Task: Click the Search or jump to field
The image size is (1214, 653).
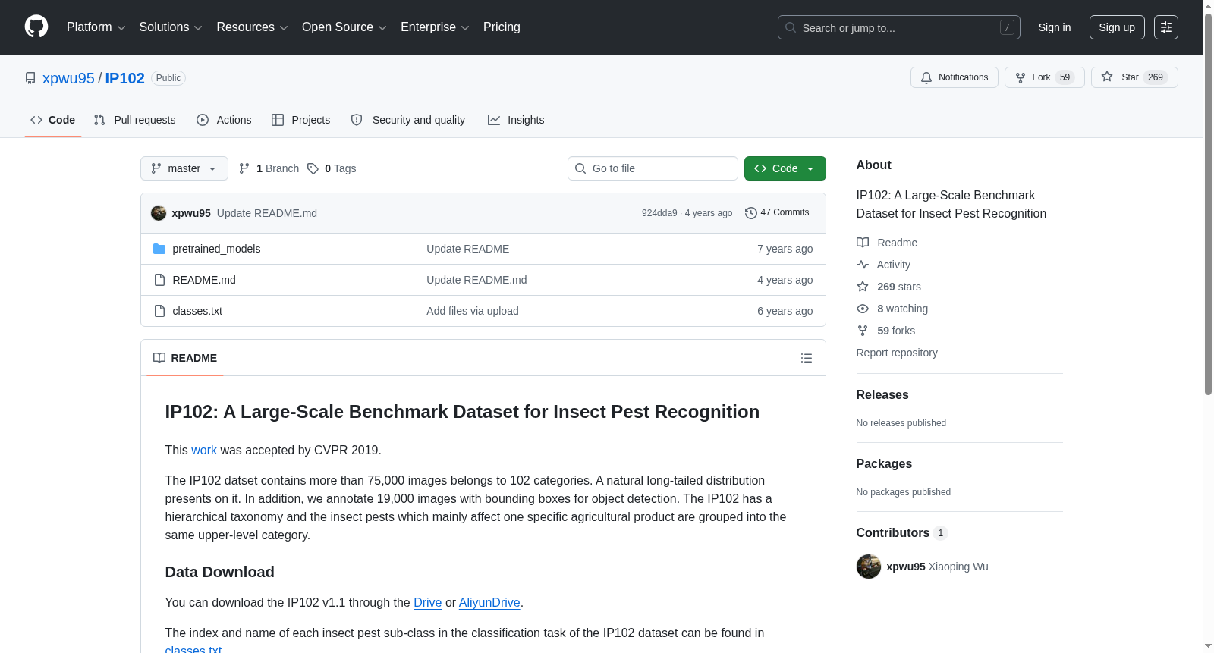Action: click(x=899, y=27)
